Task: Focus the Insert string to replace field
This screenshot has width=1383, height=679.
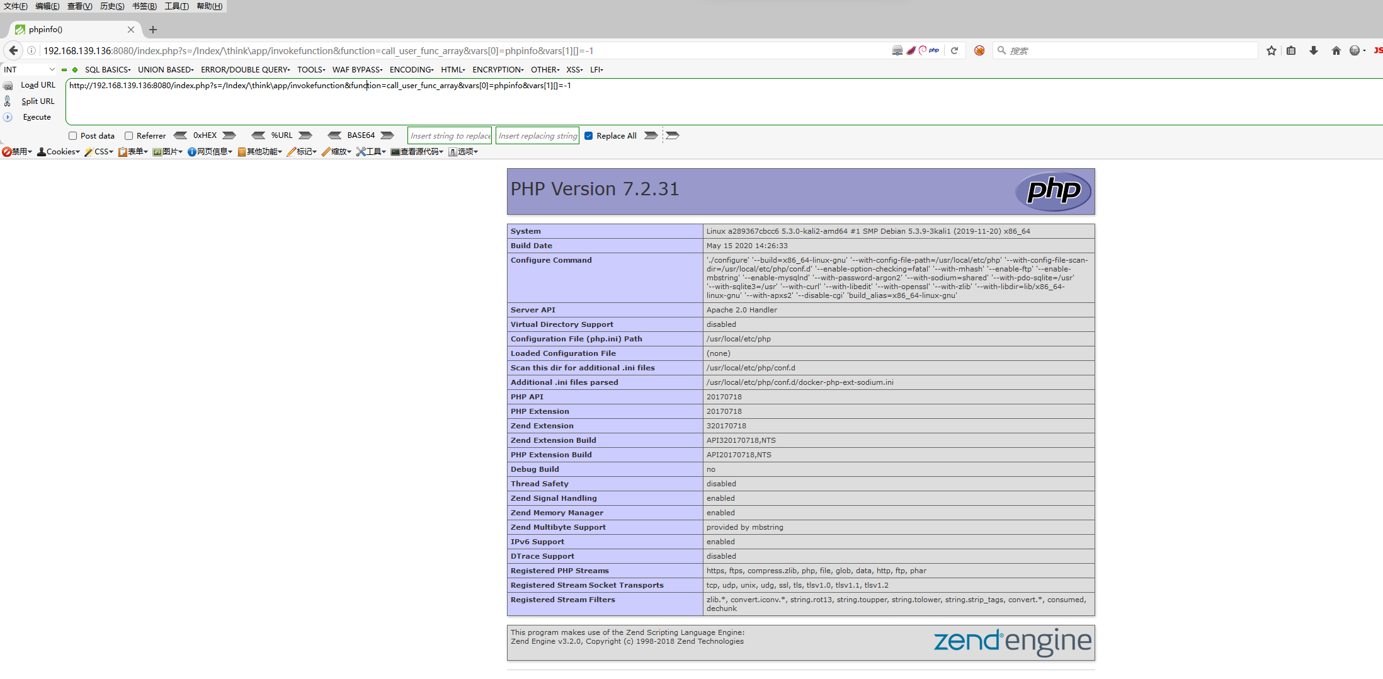Action: pos(450,135)
